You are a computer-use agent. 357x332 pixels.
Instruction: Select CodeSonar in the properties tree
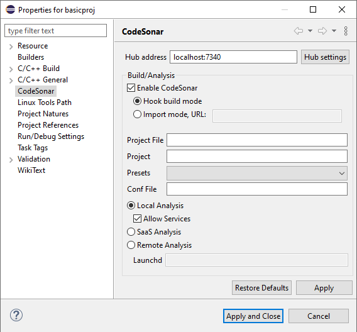click(x=36, y=91)
